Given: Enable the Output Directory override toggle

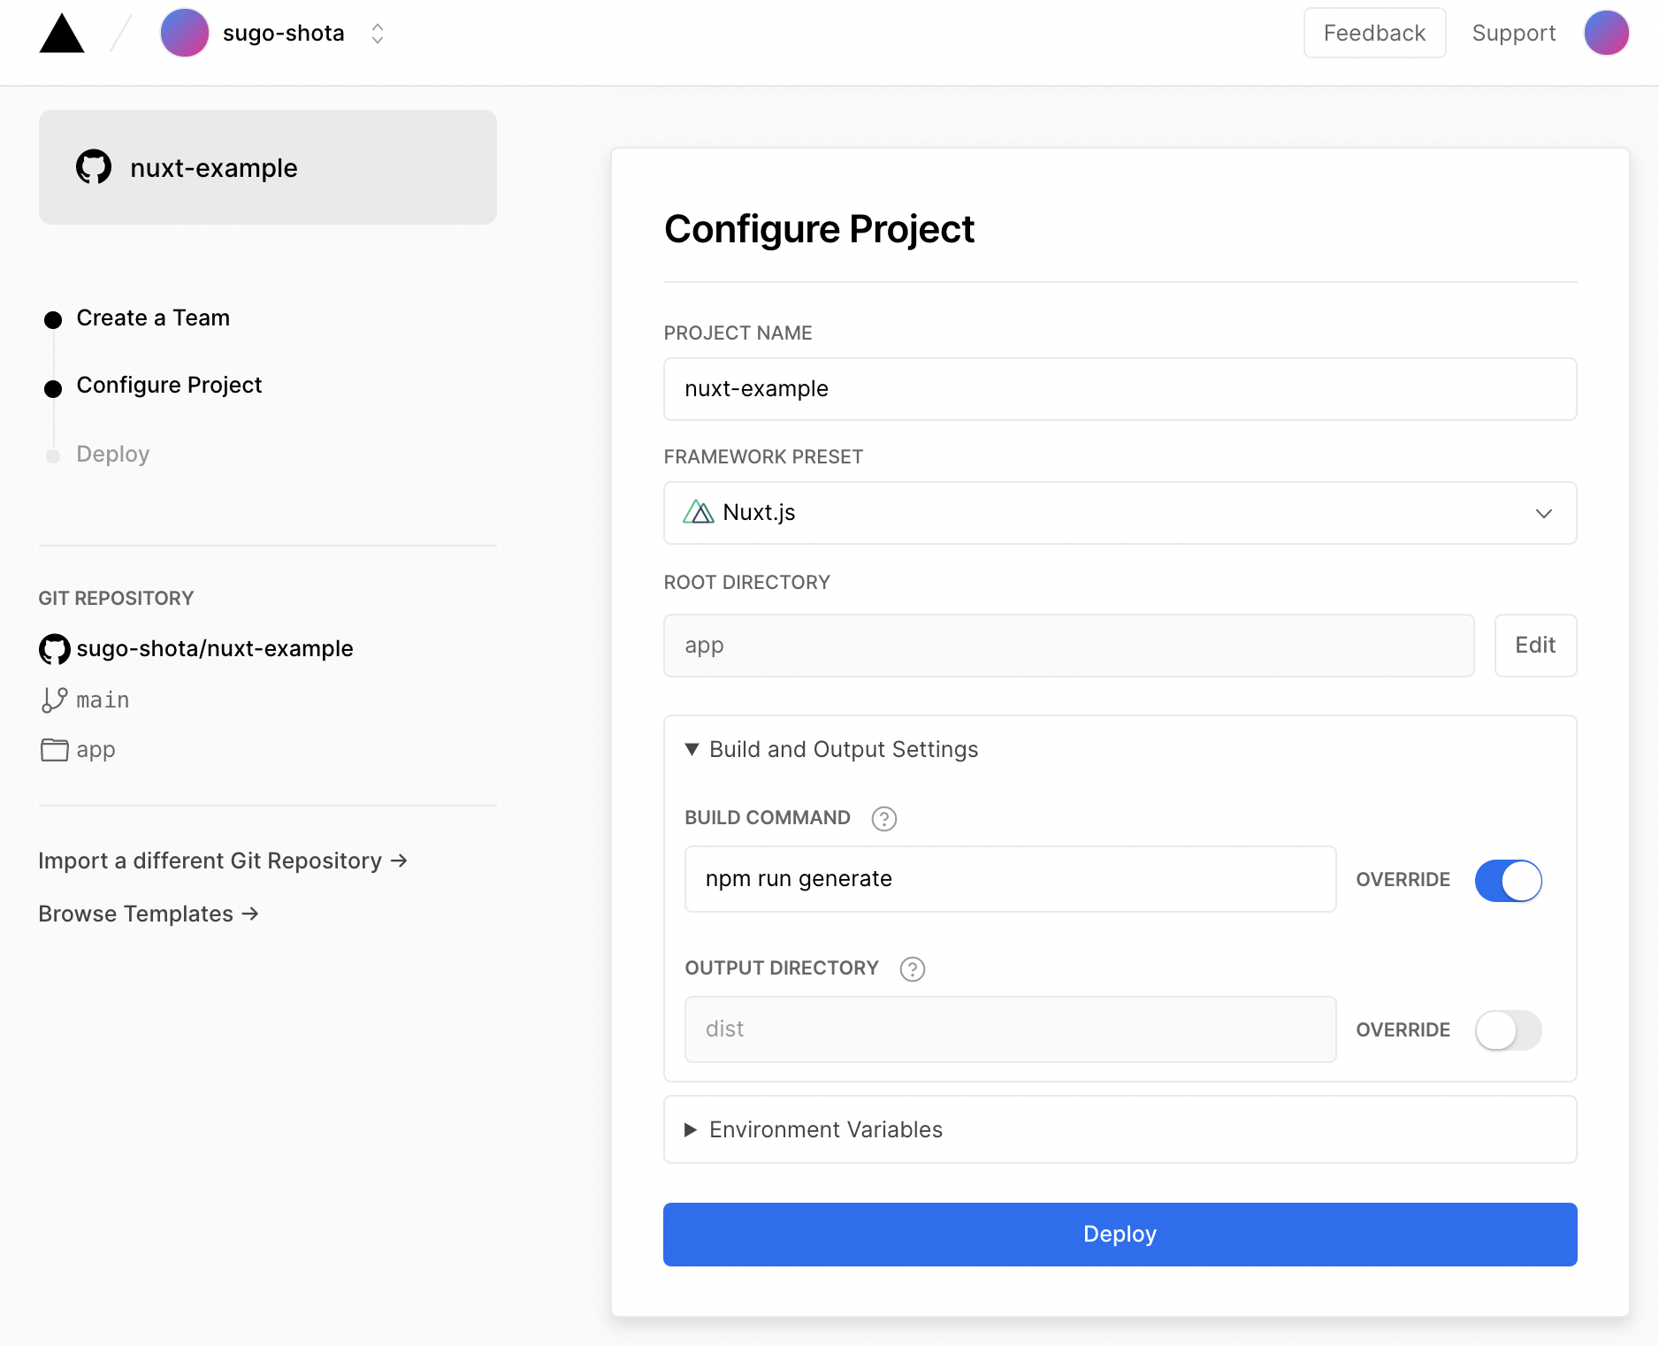Looking at the screenshot, I should (1509, 1031).
